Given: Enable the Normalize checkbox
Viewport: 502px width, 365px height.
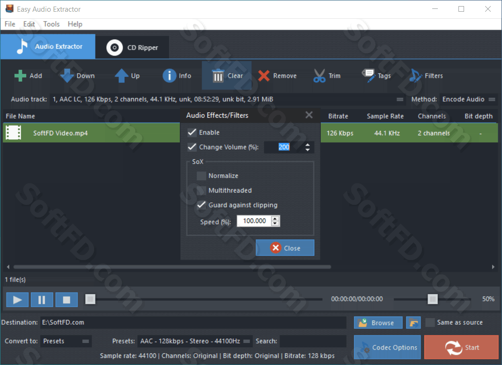Looking at the screenshot, I should (x=201, y=176).
